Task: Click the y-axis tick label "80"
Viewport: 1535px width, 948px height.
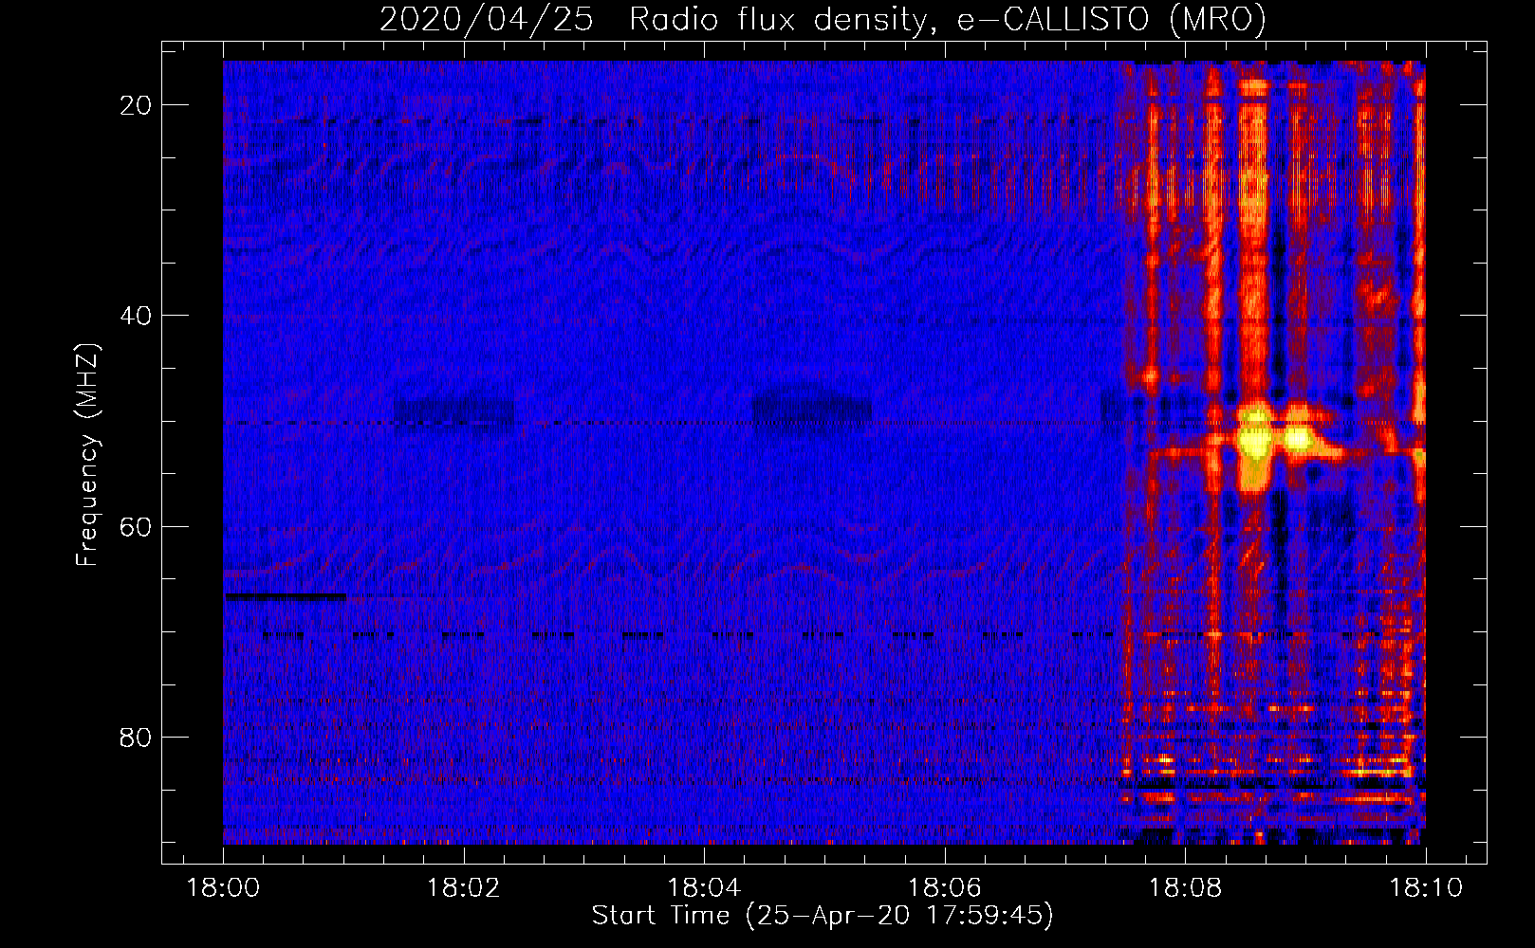Action: point(137,737)
